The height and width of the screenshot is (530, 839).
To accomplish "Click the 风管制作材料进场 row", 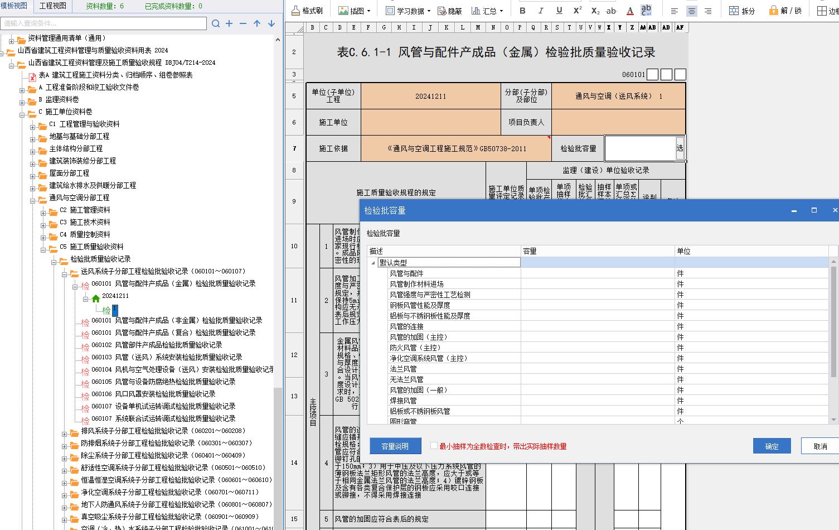I will click(598, 284).
